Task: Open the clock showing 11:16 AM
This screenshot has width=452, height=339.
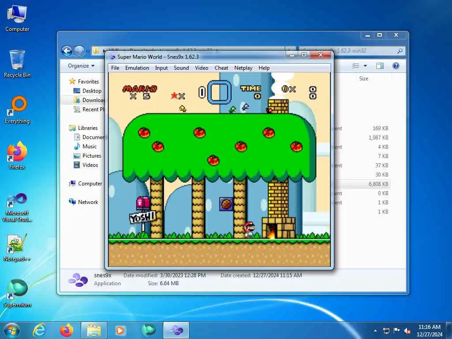Action: (x=429, y=331)
